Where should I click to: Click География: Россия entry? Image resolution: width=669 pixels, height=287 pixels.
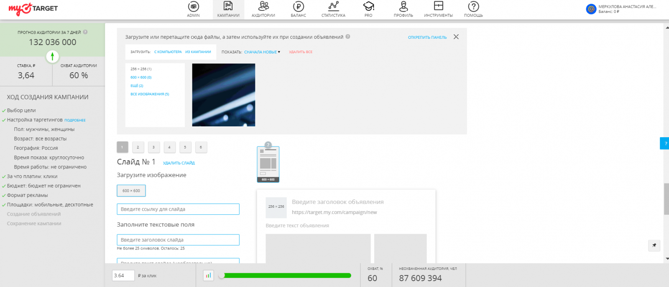tap(36, 148)
